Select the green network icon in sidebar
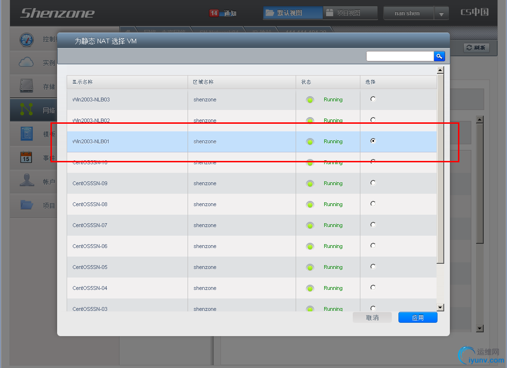Image resolution: width=507 pixels, height=368 pixels. click(27, 109)
